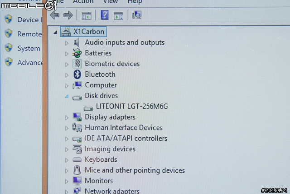The image size is (290, 194).
Task: Open the Action menu
Action: tap(83, 2)
